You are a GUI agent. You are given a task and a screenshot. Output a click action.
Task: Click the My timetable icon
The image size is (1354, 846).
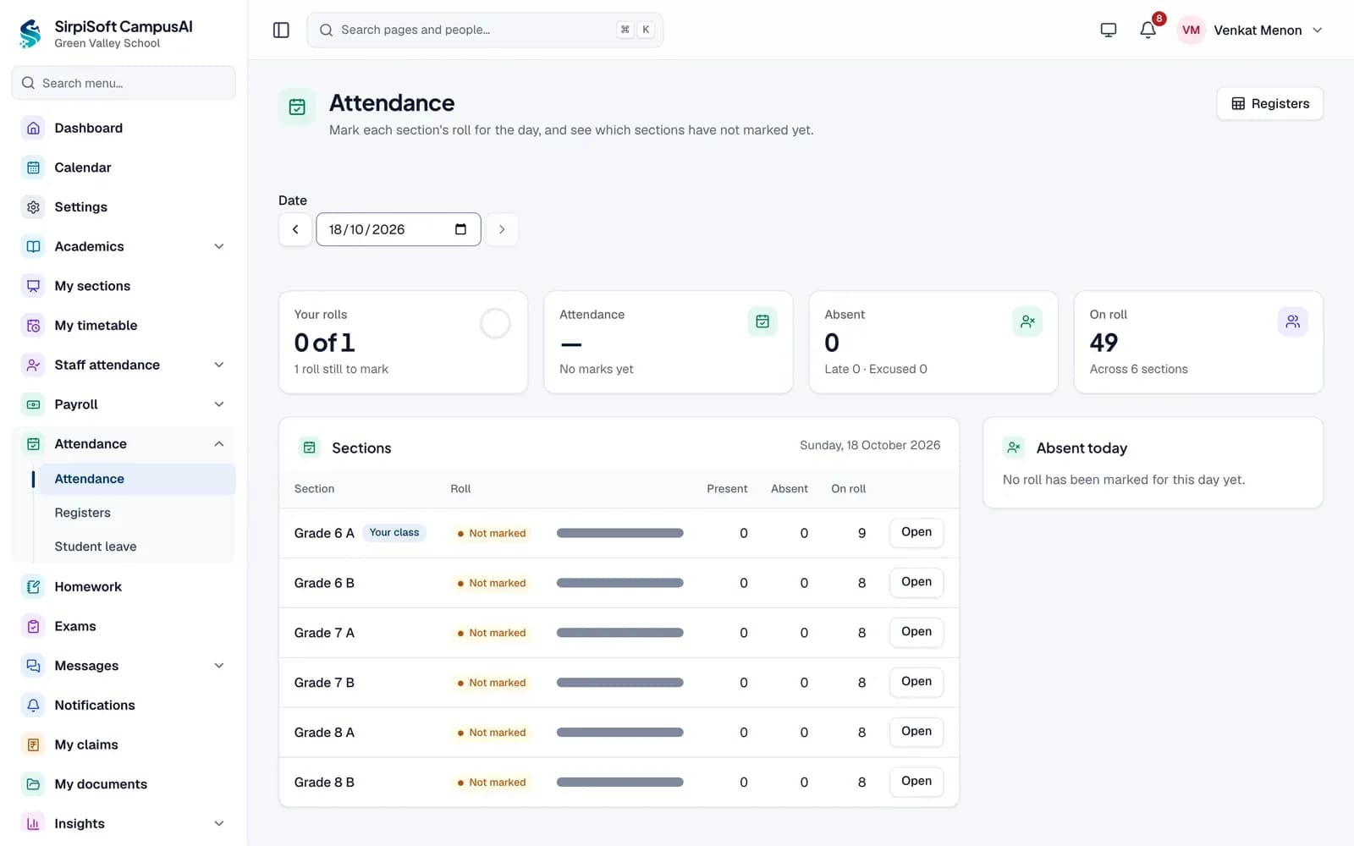point(33,325)
